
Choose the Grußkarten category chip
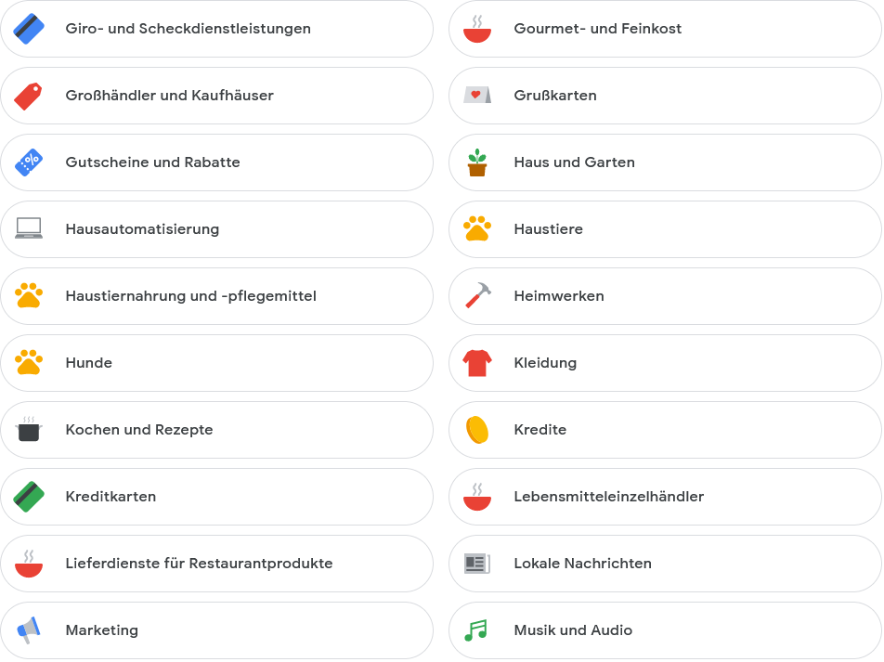(665, 96)
